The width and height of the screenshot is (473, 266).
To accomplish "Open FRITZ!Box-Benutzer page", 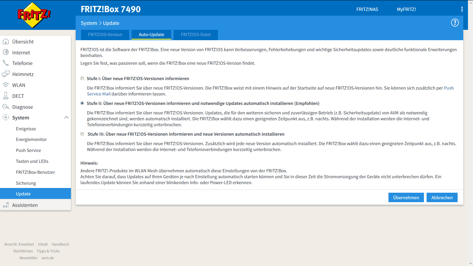I will [x=35, y=172].
